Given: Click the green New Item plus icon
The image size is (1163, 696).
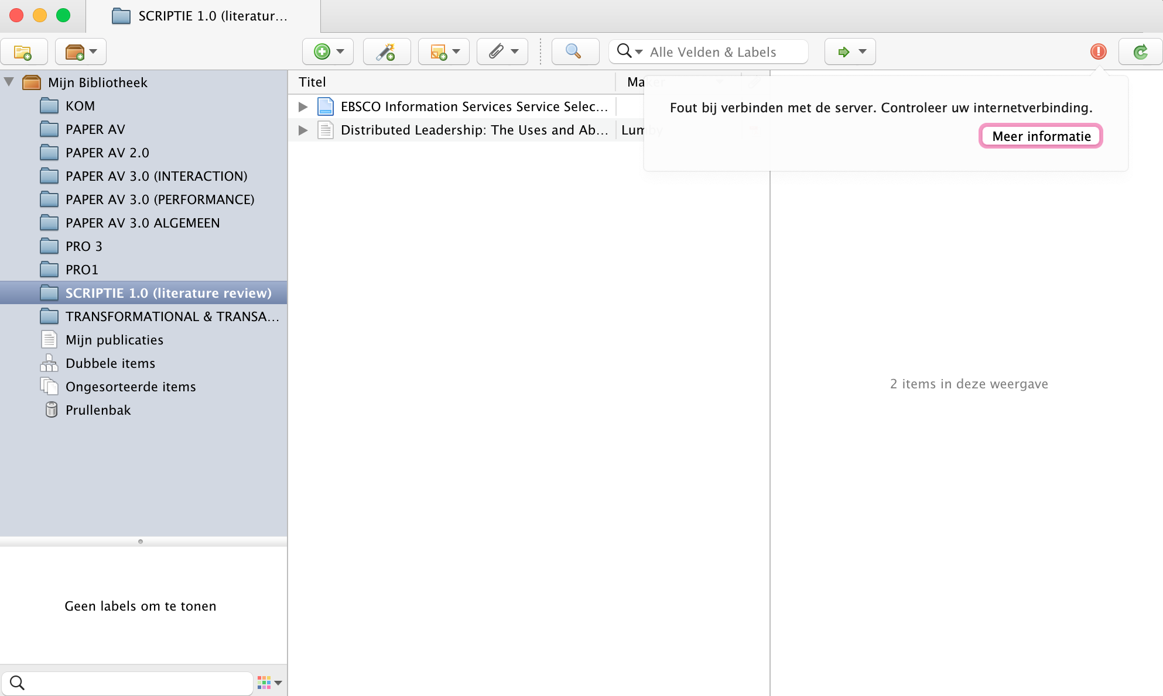Looking at the screenshot, I should click(x=322, y=52).
